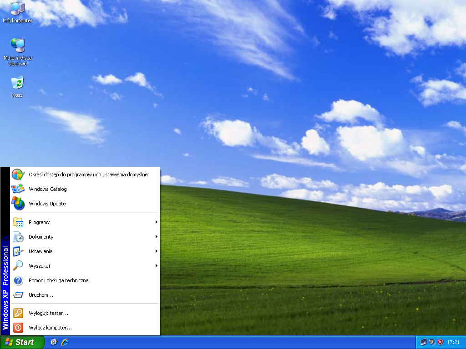
Task: Click the Windows Update globe icon
Action: (18, 204)
